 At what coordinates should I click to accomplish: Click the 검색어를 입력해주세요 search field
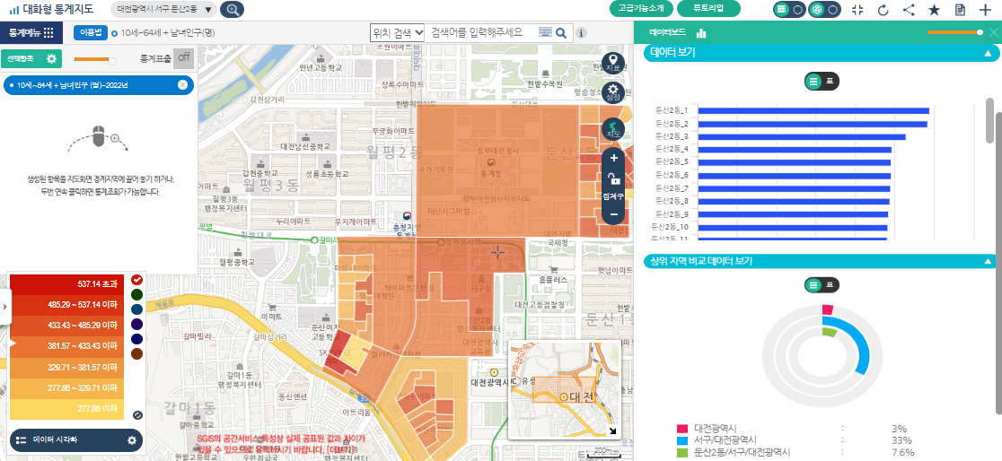(x=480, y=32)
